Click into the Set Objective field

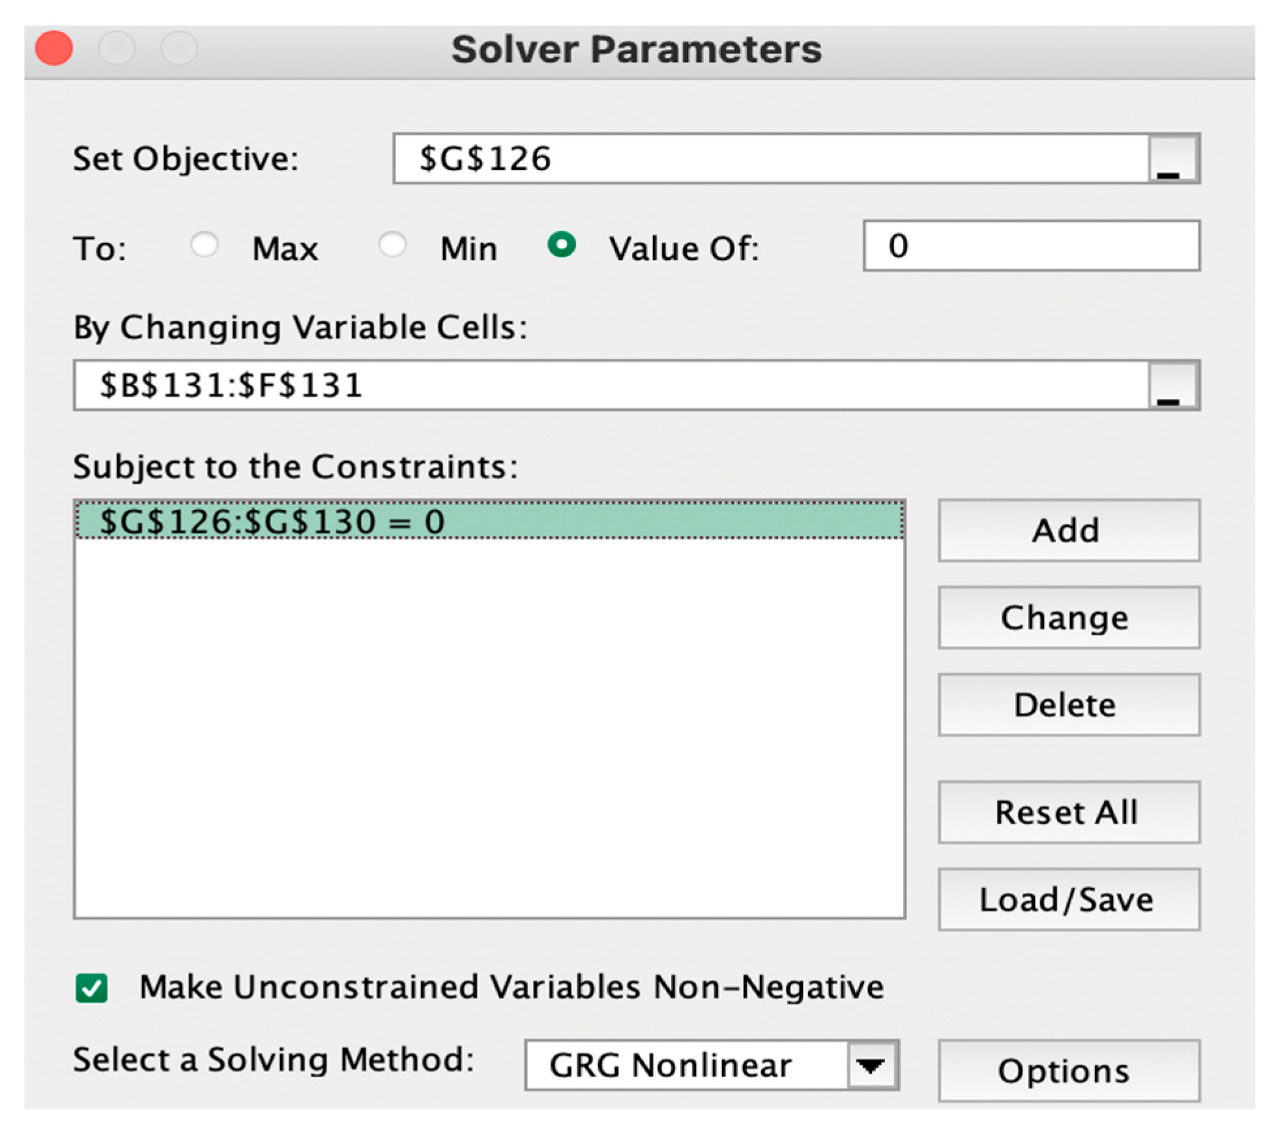pos(769,159)
